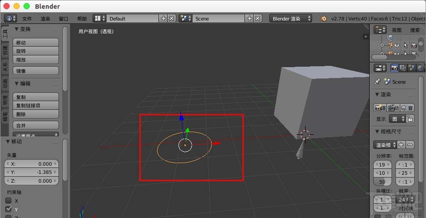Delete the Default screen layout
Image resolution: width=426 pixels, height=218 pixels.
point(172,18)
